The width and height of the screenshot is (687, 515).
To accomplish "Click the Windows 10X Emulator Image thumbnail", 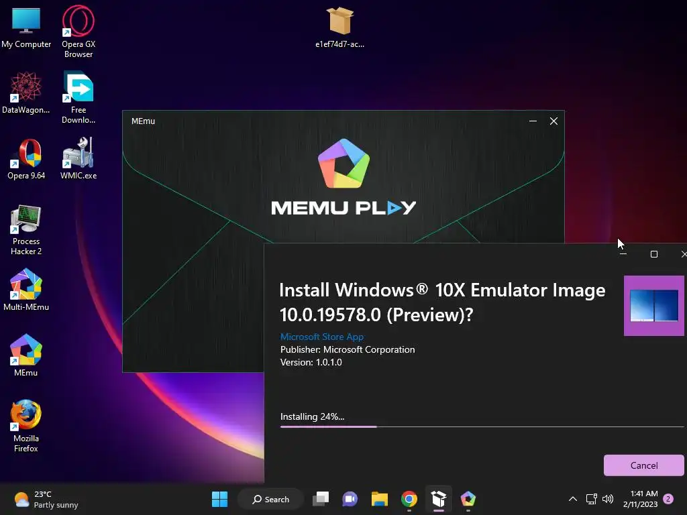I will [653, 306].
